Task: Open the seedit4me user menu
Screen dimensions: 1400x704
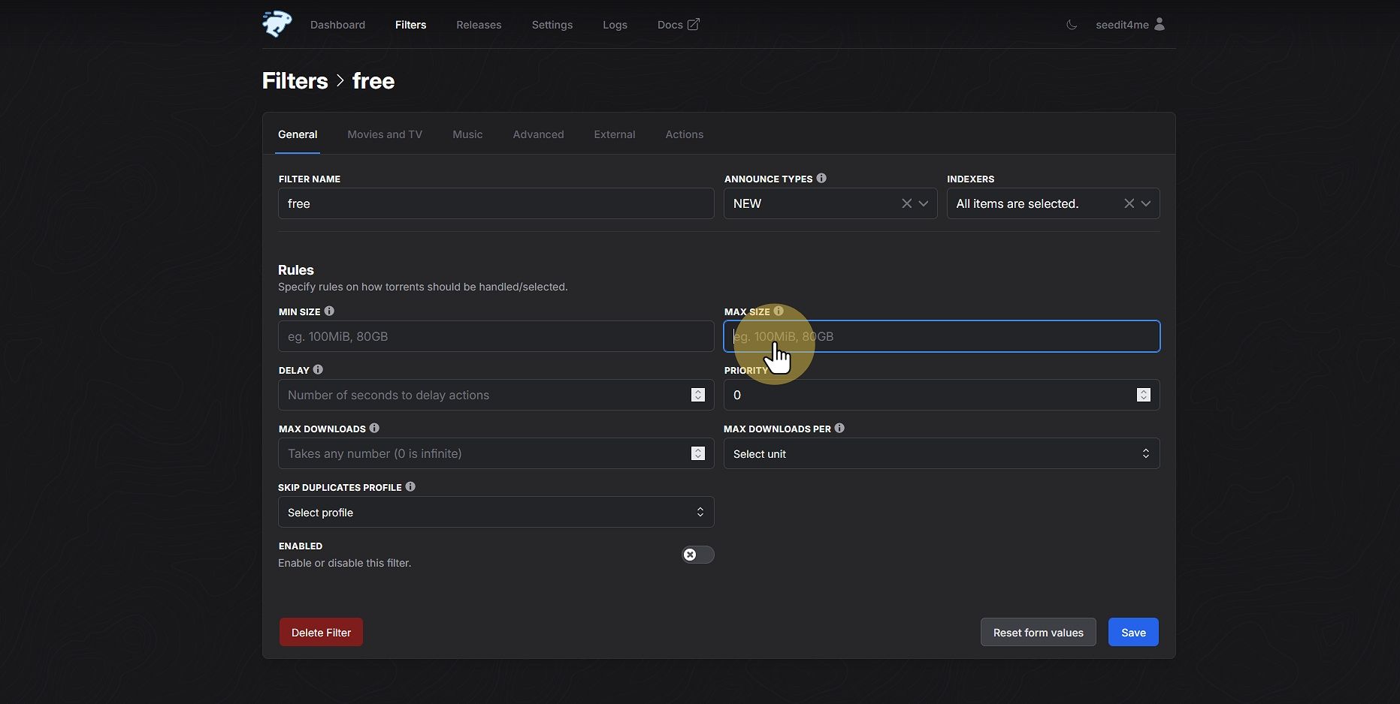Action: [1130, 25]
